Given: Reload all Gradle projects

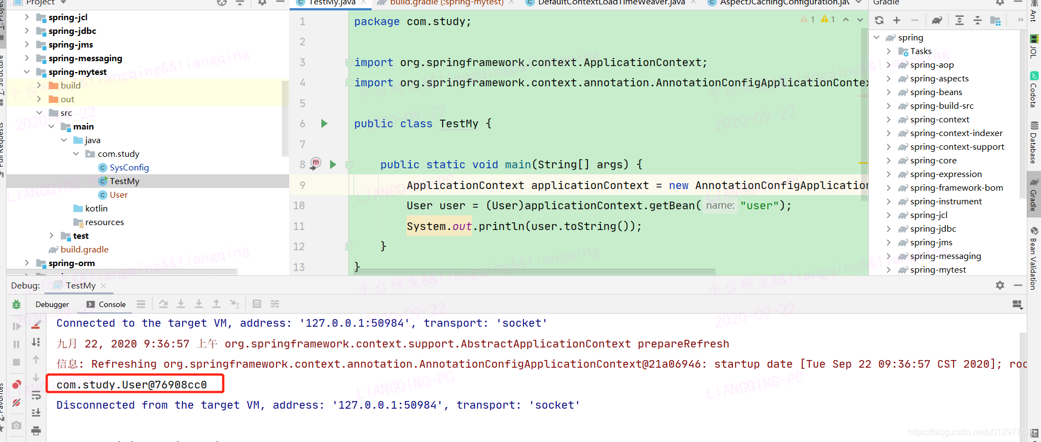Looking at the screenshot, I should coord(879,20).
